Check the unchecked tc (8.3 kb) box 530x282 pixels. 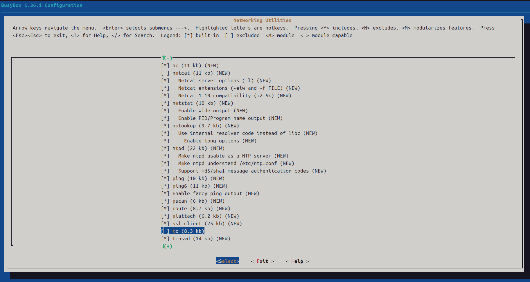click(x=165, y=231)
